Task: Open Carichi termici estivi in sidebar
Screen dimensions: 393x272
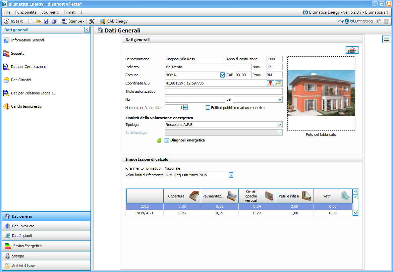Action: point(27,106)
